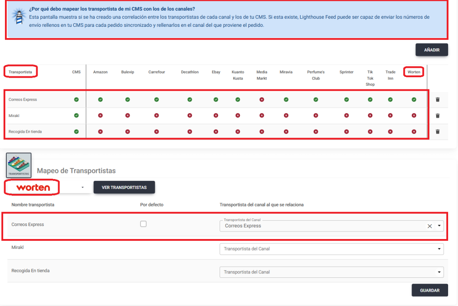Click the AÑADIR button
Viewport: 458px width, 306px height.
[432, 50]
